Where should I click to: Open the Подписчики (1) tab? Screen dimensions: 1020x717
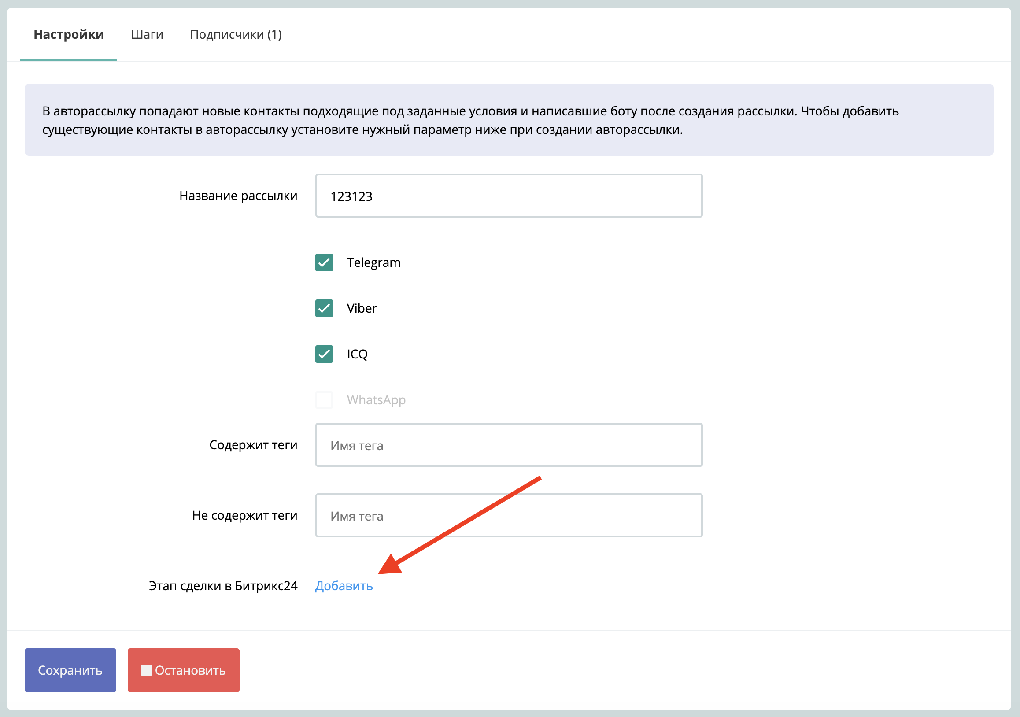click(x=236, y=35)
